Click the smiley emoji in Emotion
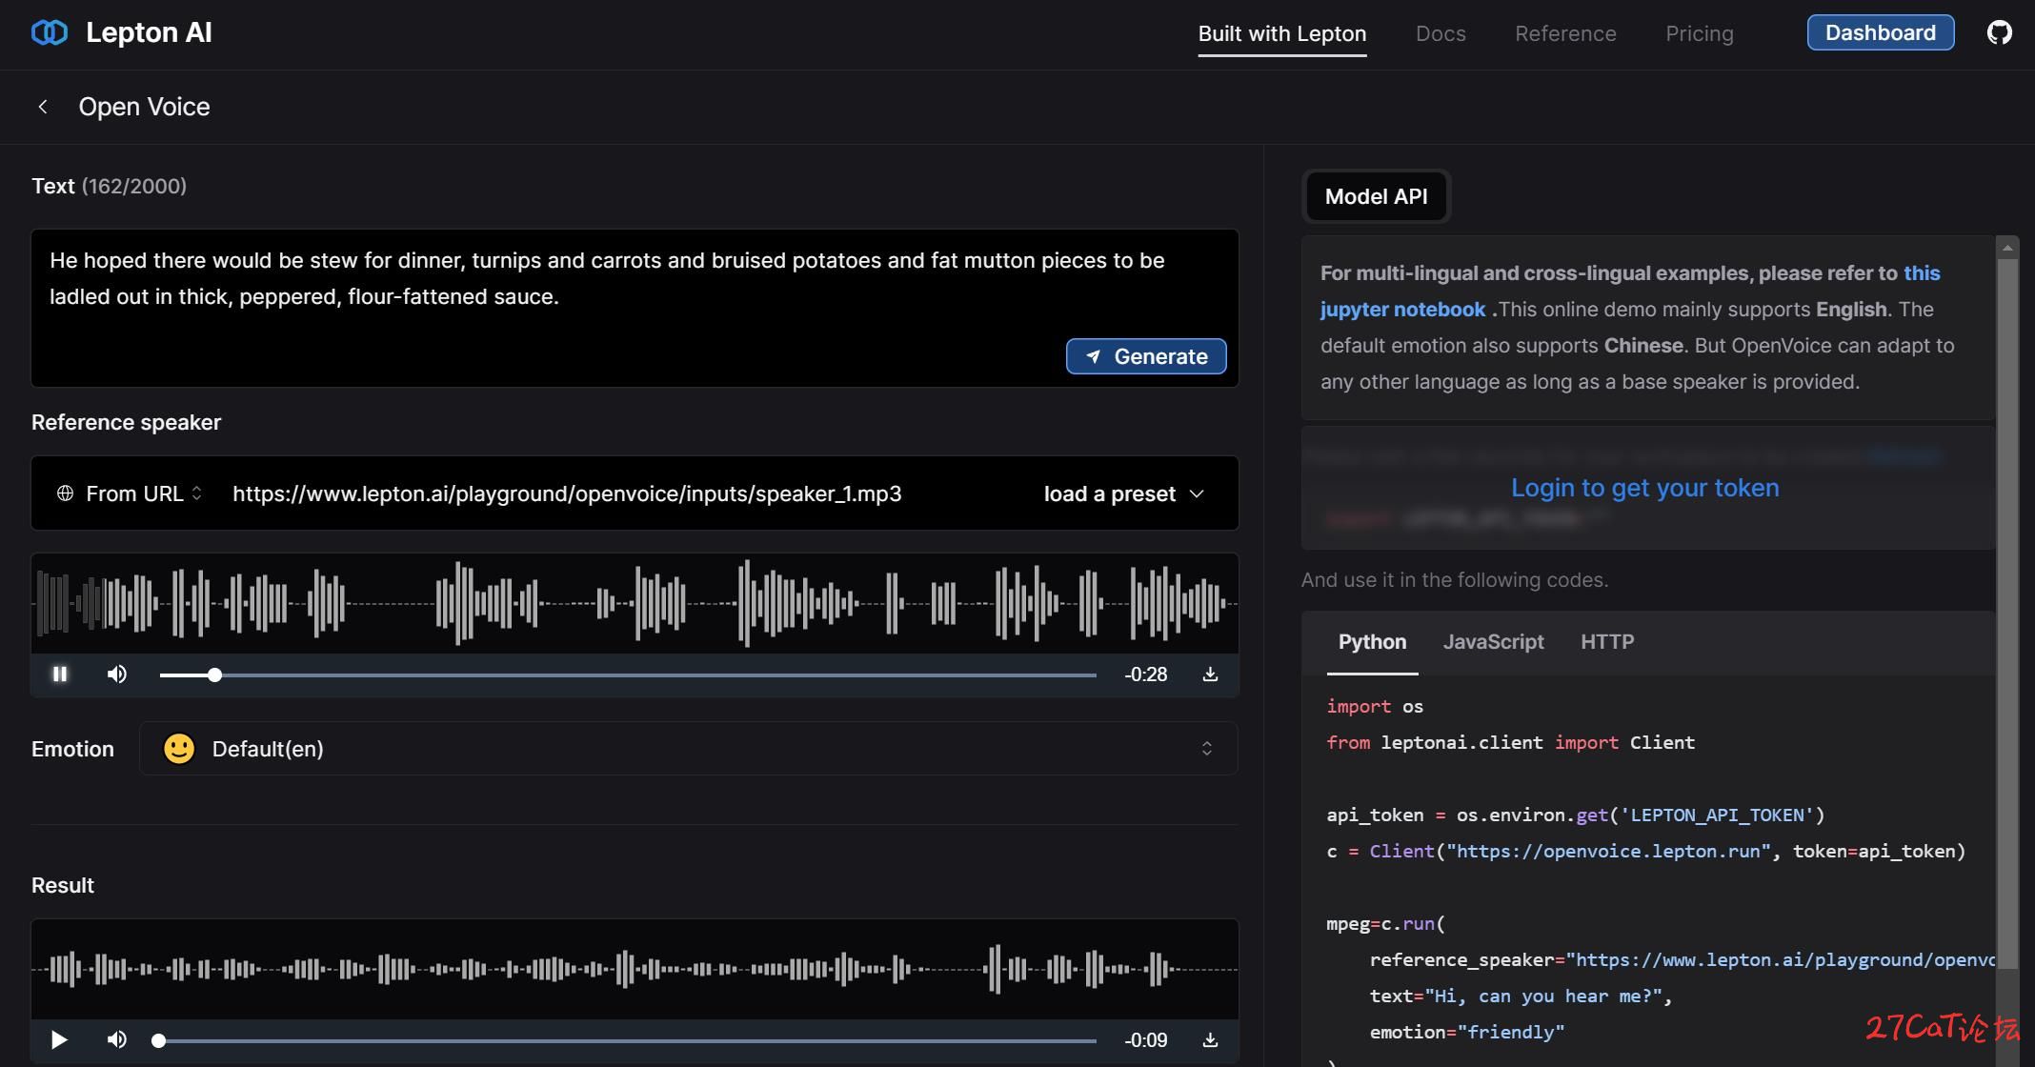 179,749
